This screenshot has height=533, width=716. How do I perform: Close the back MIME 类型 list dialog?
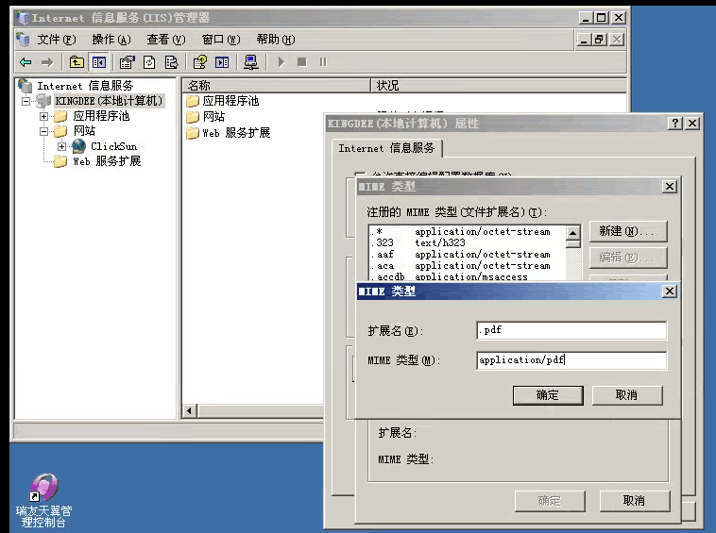[669, 187]
